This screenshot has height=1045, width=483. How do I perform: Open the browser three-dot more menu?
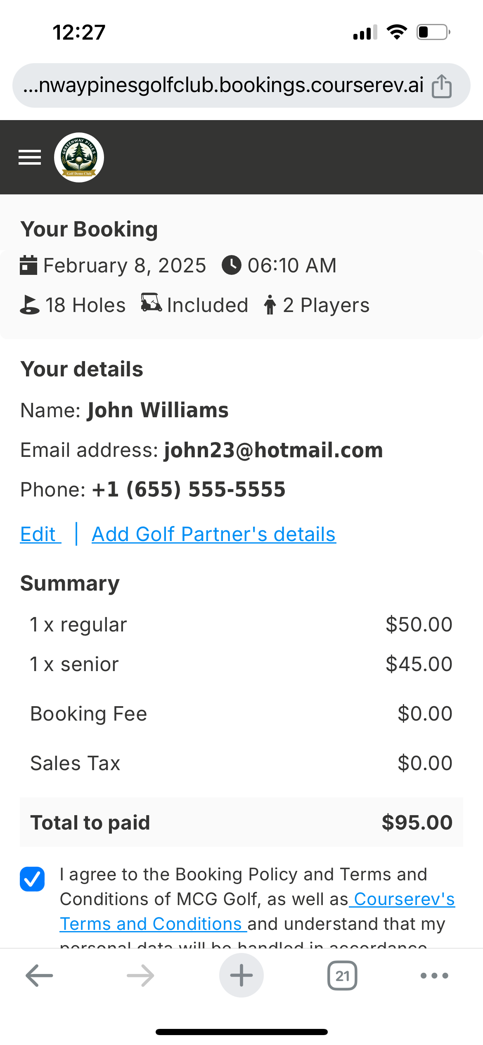(434, 976)
